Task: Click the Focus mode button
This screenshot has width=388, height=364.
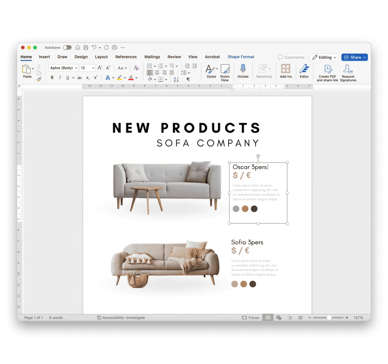Action: click(x=251, y=318)
